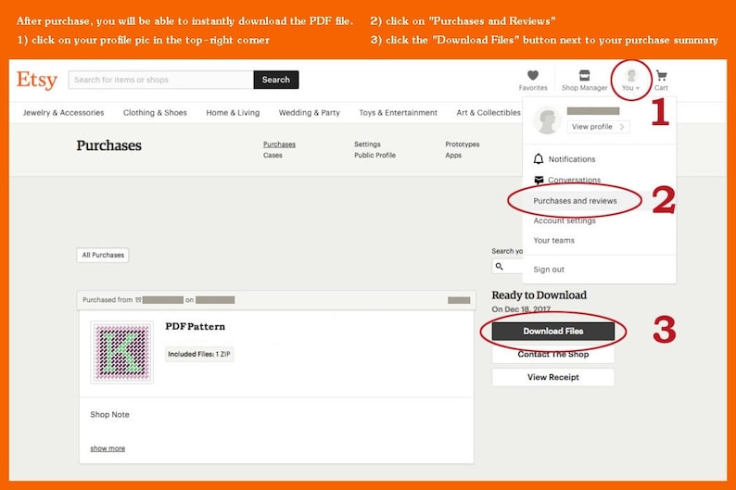
Task: Open the Cases link
Action: point(273,156)
